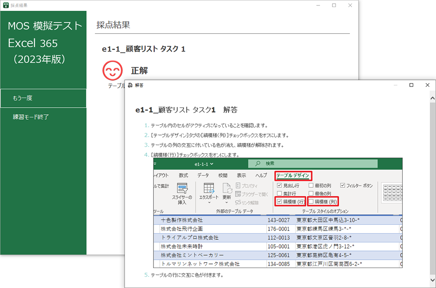Click the 採点結果 window app icon
The image size is (436, 288).
(5, 5)
